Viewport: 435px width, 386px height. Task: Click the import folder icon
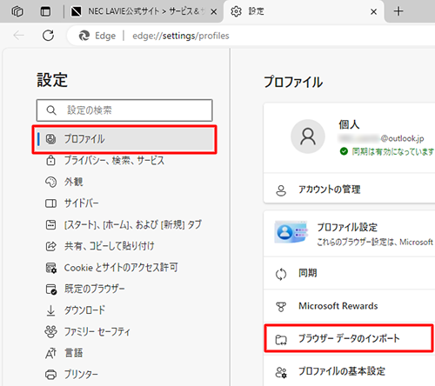[281, 340]
